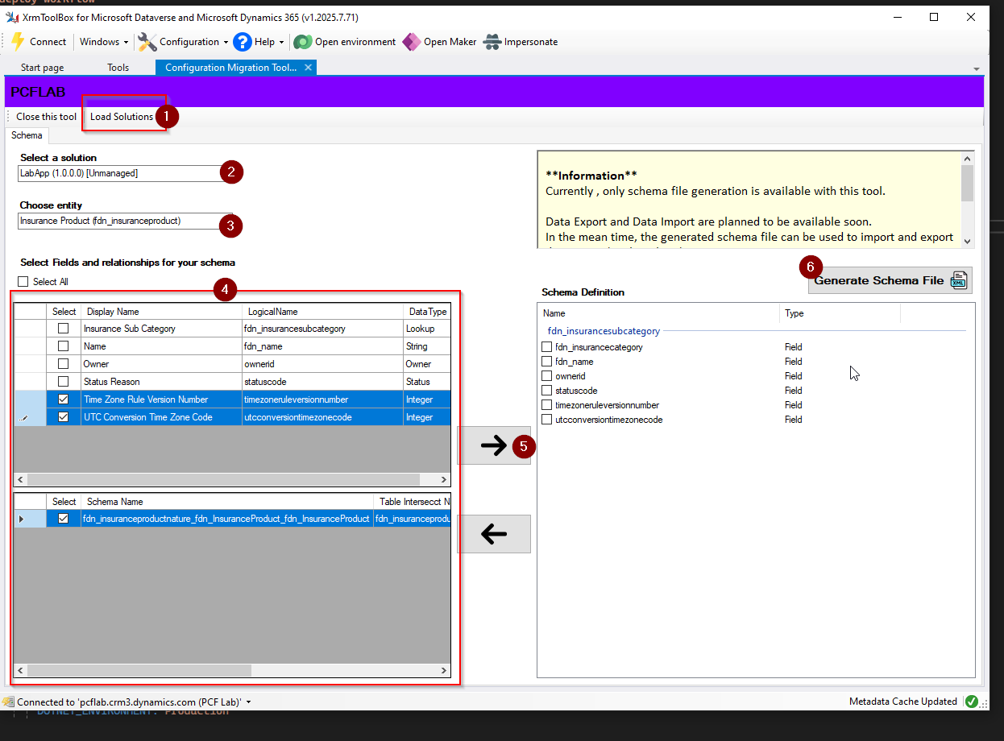Open the Choose entity dropdown
The height and width of the screenshot is (741, 1004).
(x=125, y=221)
